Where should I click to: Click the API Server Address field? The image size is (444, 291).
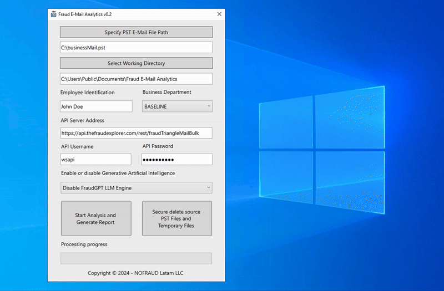[136, 133]
